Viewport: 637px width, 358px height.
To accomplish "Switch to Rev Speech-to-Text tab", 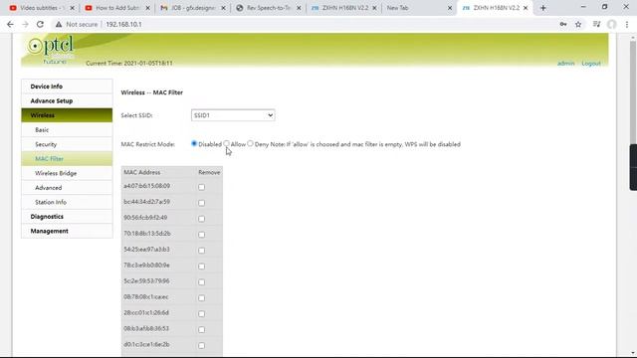I will pyautogui.click(x=268, y=8).
